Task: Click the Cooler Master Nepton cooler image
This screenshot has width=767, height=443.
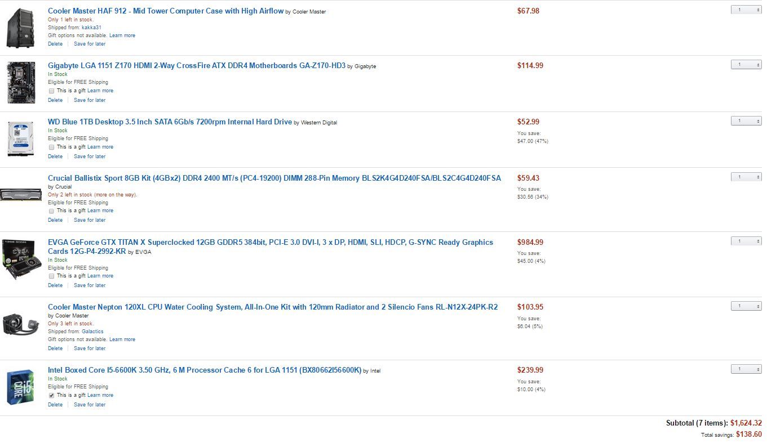Action: pos(21,324)
